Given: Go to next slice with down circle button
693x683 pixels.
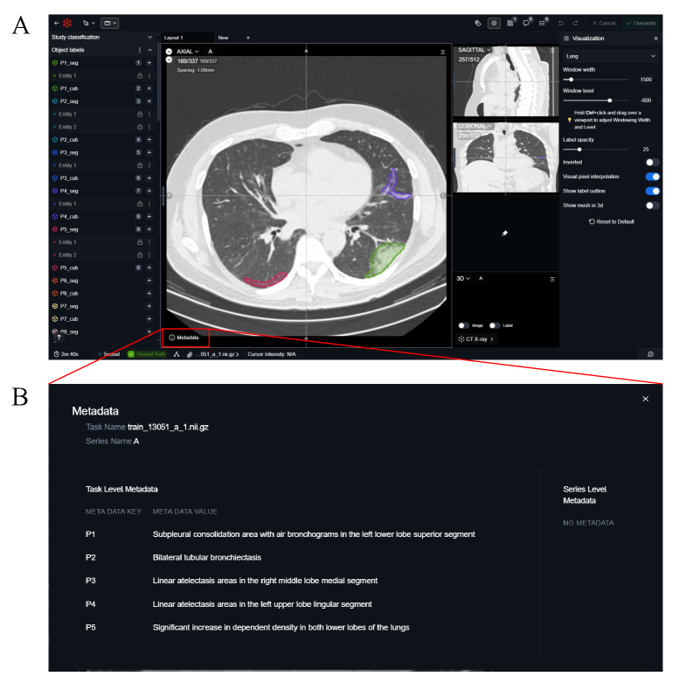Looking at the screenshot, I should tap(169, 59).
